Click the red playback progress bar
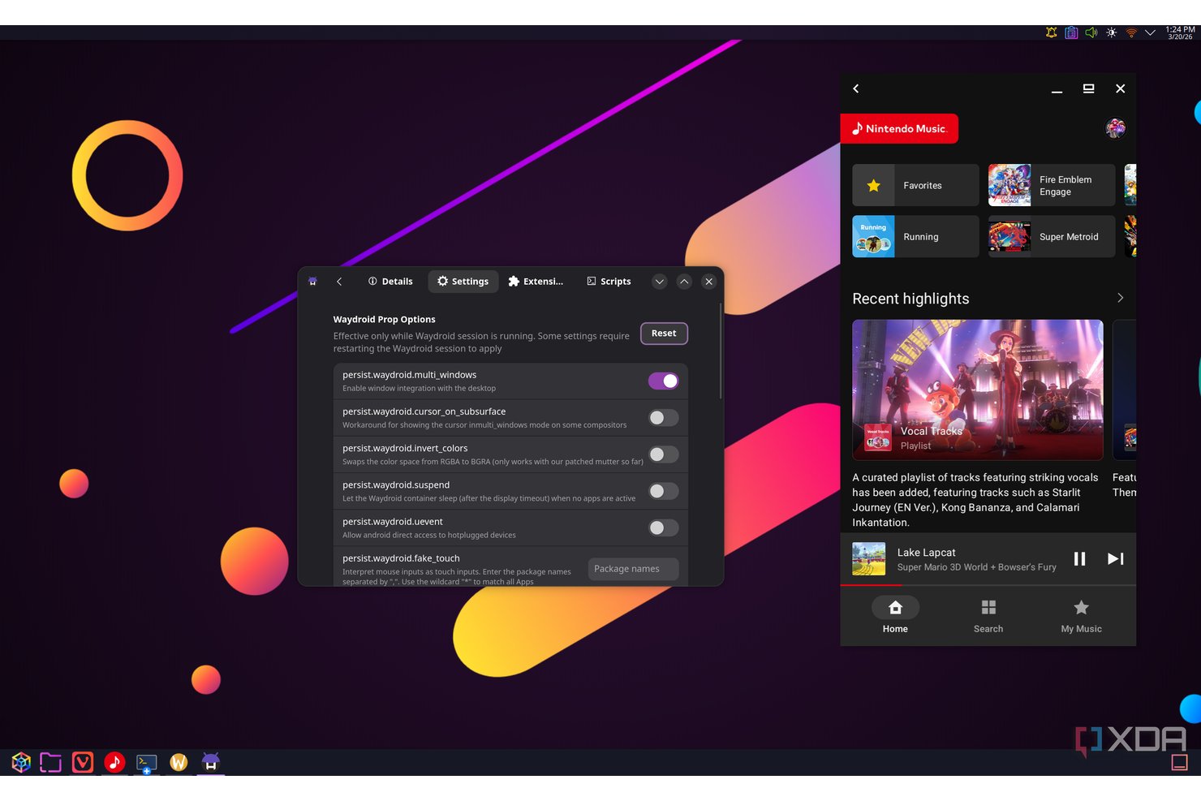 pyautogui.click(x=871, y=585)
